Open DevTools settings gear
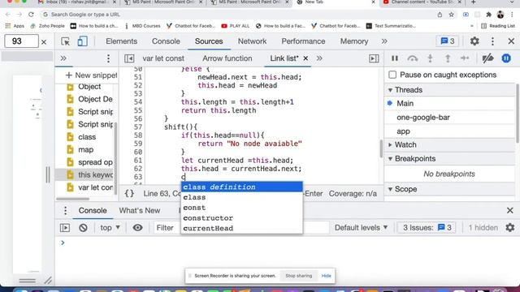The image size is (520, 292). [x=474, y=41]
